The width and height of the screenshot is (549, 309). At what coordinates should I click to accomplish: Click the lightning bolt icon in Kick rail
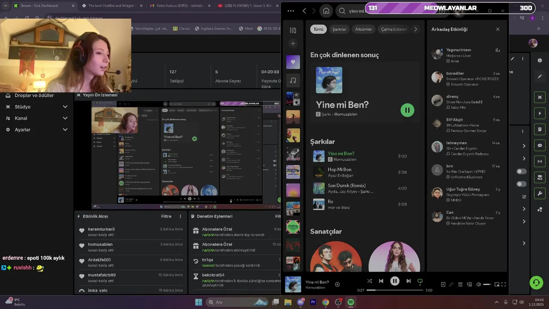(540, 113)
